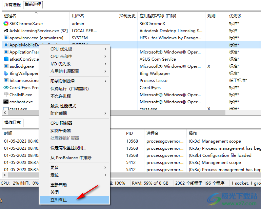The width and height of the screenshot is (261, 209).
Task: Click the bitsumsessionagent process icon
Action: click(x=6, y=81)
